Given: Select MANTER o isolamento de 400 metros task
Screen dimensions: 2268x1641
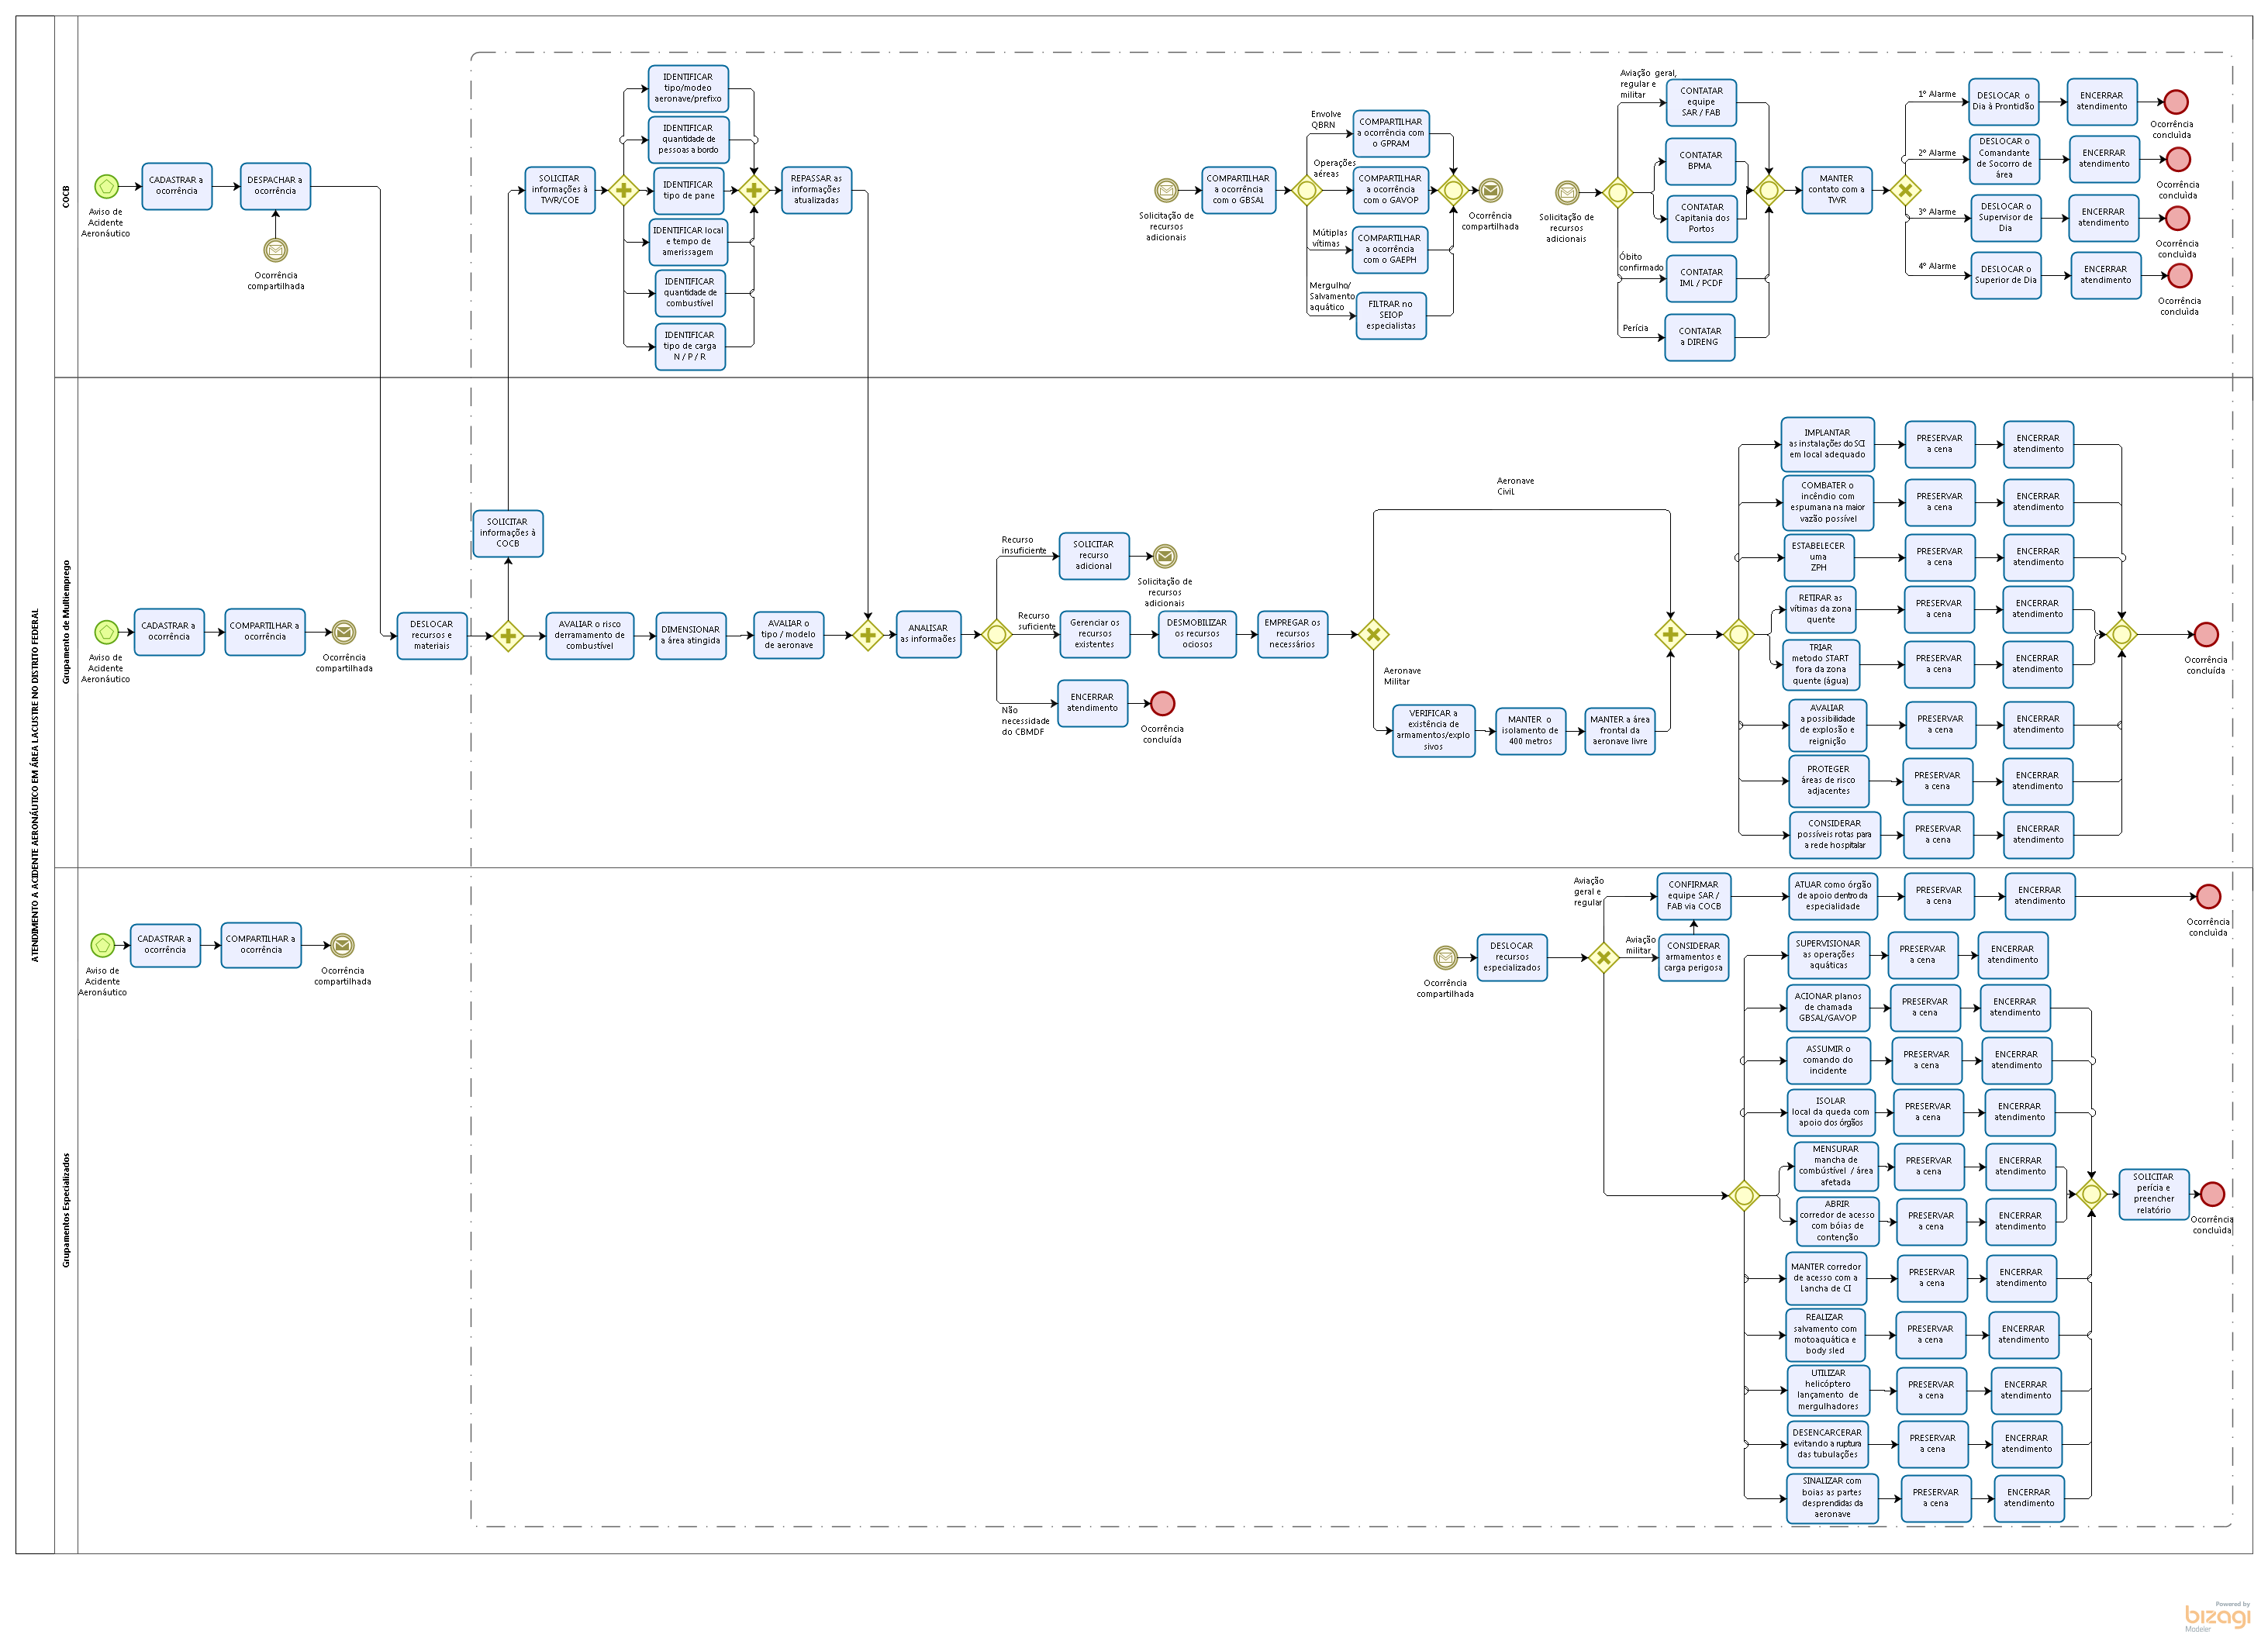Looking at the screenshot, I should [x=1530, y=731].
